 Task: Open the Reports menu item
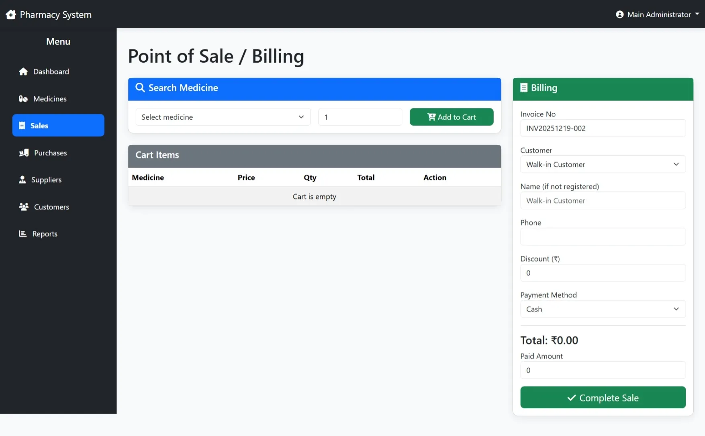[x=45, y=233]
